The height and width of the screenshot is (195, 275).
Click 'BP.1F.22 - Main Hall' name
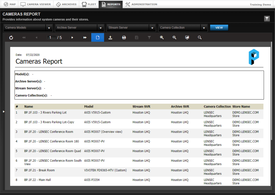click(x=37, y=180)
